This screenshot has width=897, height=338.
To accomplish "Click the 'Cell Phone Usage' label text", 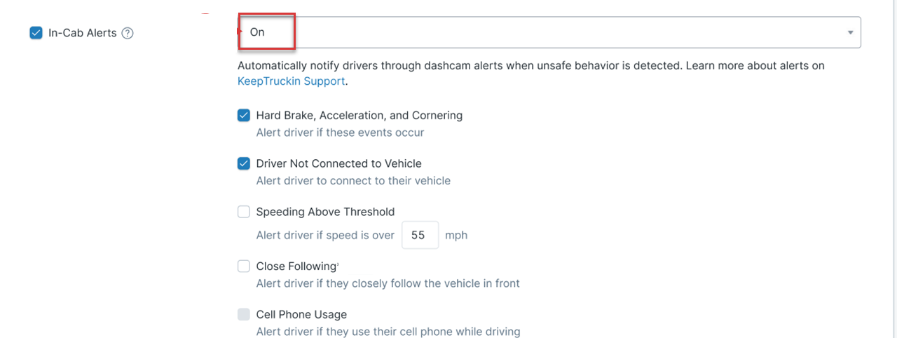I will point(301,314).
